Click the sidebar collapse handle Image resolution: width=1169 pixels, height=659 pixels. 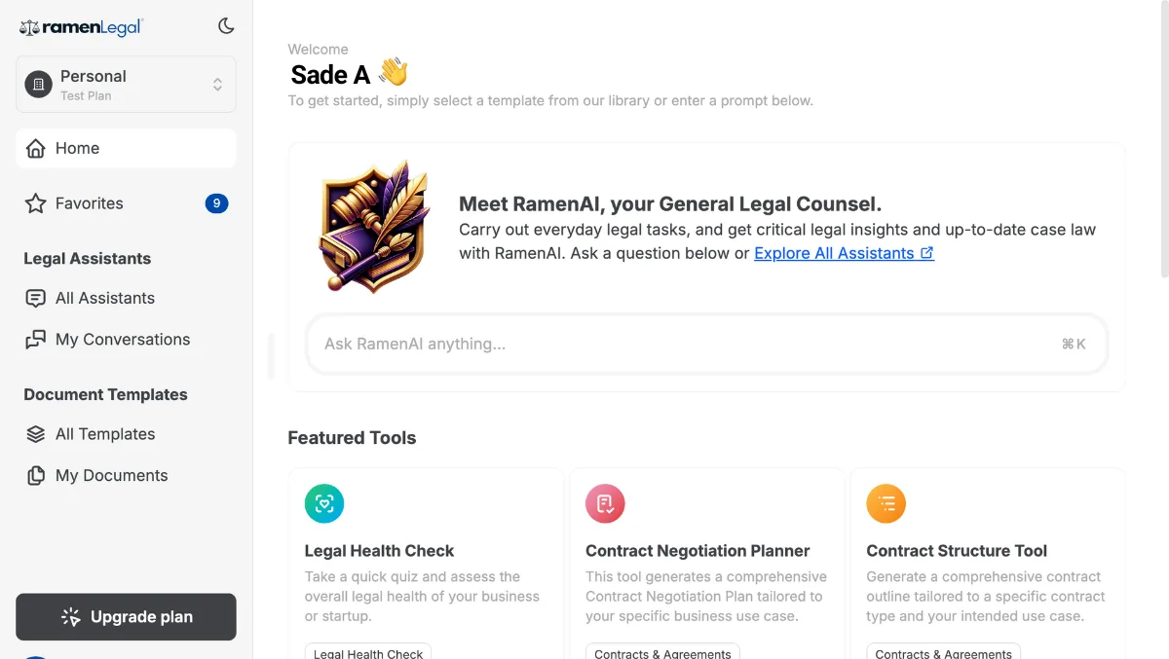[271, 356]
